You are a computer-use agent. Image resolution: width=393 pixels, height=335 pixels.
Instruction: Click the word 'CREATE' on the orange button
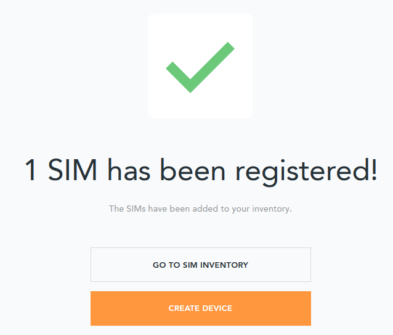(x=184, y=308)
